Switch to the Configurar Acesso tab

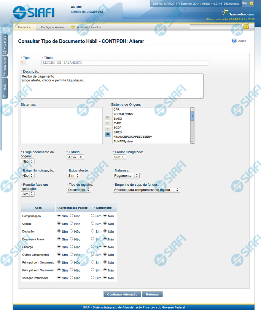[52, 27]
